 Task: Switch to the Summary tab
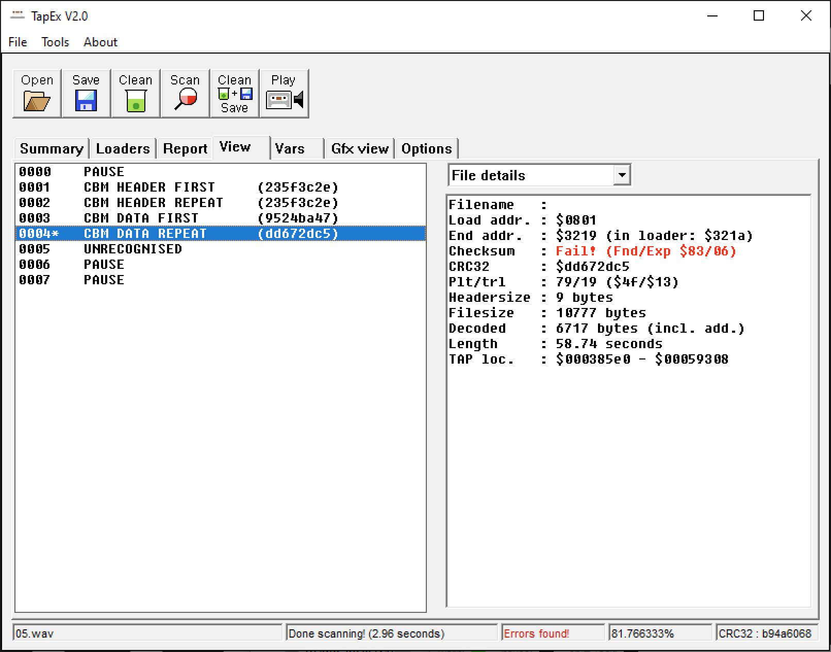point(51,149)
